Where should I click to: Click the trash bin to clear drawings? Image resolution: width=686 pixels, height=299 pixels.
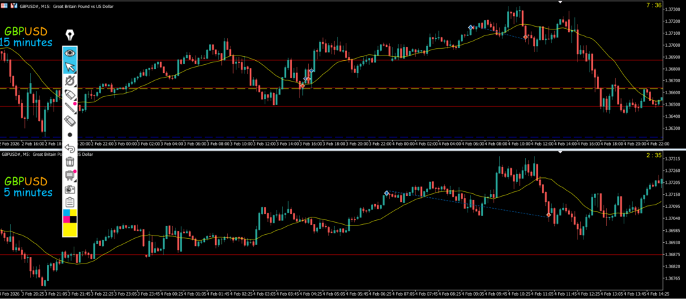click(x=70, y=161)
